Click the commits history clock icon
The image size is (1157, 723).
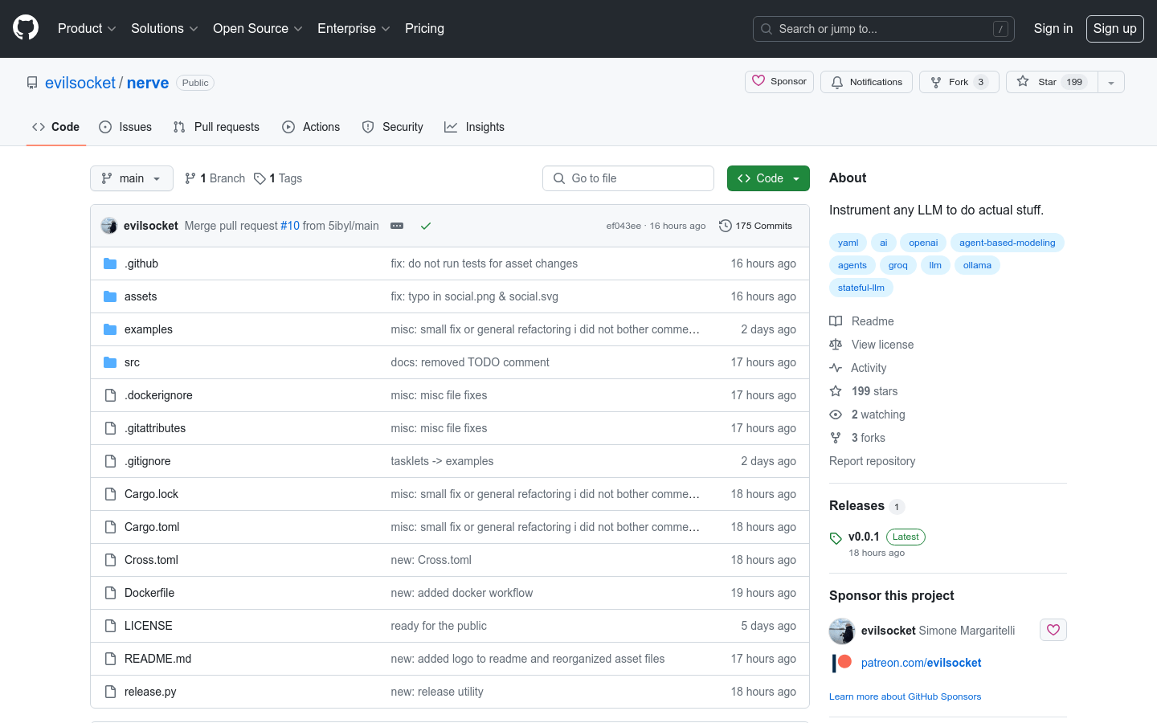(x=726, y=226)
